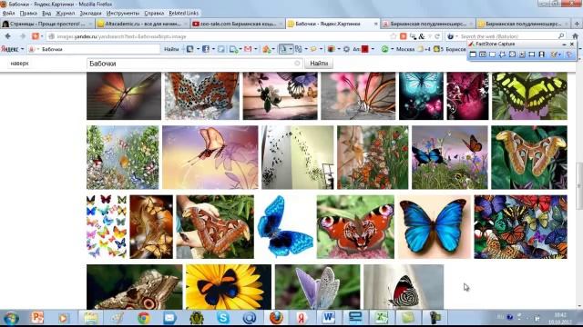Open Excel from the taskbar
This screenshot has height=327, width=583.
pos(381,318)
